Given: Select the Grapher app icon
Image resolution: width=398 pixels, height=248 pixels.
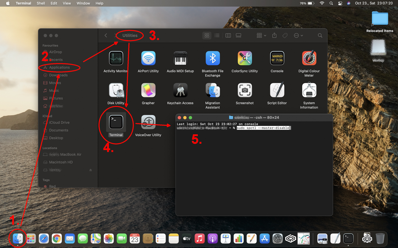Looking at the screenshot, I should [x=148, y=90].
